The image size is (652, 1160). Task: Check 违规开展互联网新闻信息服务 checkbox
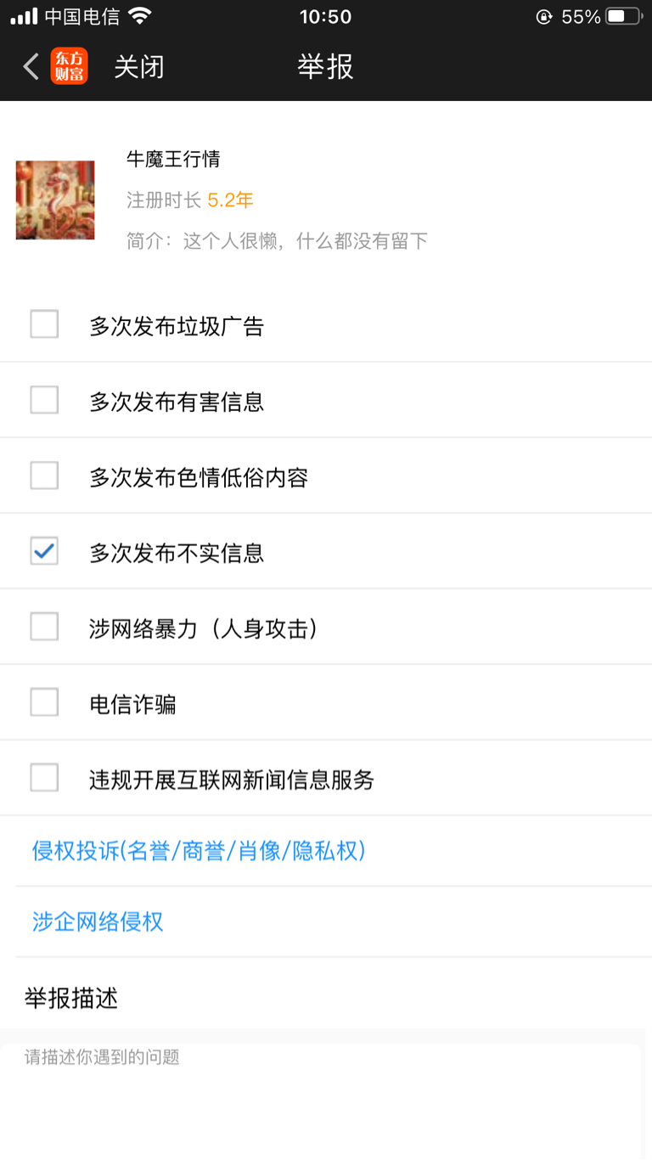pyautogui.click(x=44, y=778)
